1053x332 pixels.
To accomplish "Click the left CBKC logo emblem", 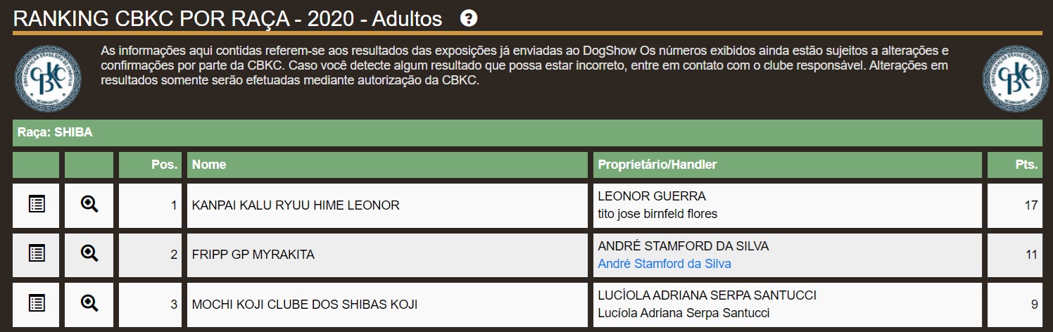I will (47, 78).
